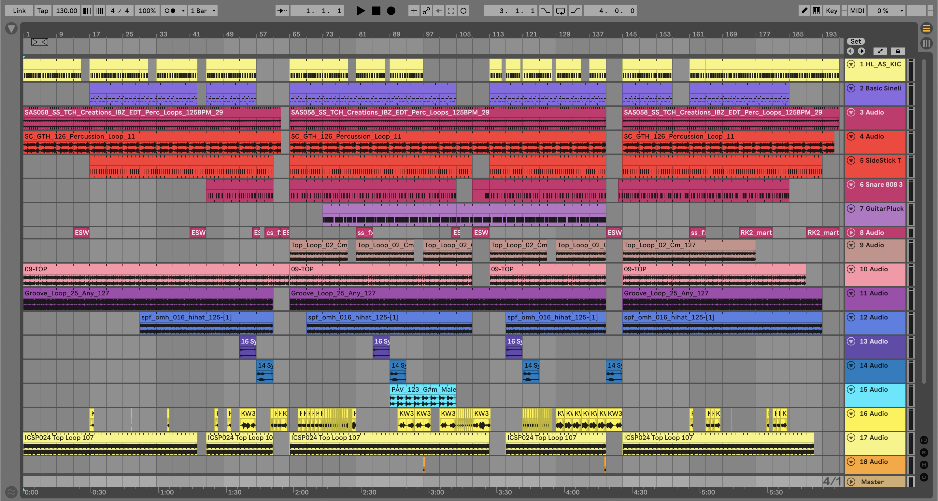The image size is (938, 501).
Task: Enable MIDI Arrangement Overdub plus icon
Action: pos(414,11)
